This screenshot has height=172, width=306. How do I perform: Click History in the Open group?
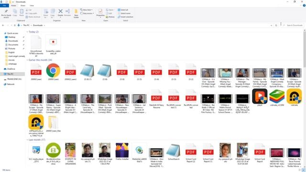[x=110, y=17]
